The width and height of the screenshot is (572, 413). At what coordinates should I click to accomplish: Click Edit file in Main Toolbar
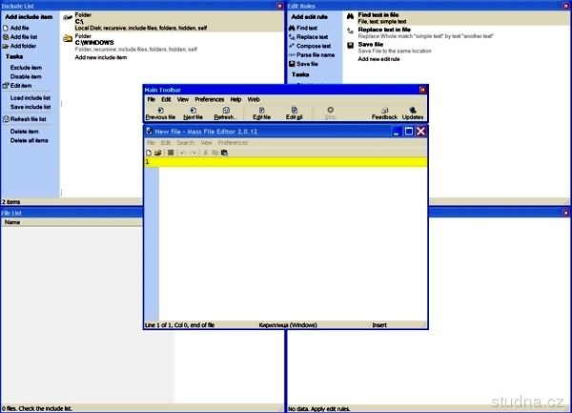point(261,114)
